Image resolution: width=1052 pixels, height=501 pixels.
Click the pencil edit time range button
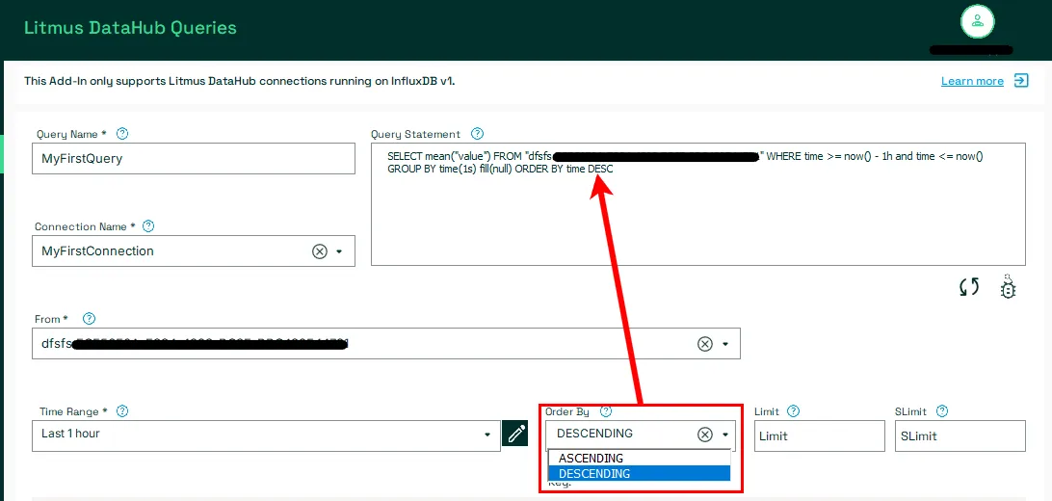coord(515,434)
